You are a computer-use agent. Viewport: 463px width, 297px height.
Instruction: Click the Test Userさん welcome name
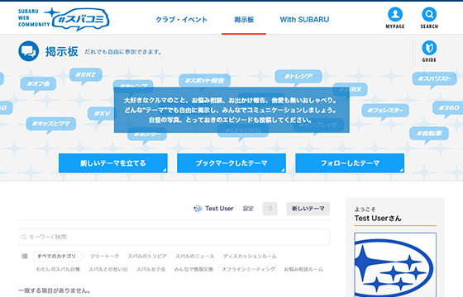(x=378, y=219)
